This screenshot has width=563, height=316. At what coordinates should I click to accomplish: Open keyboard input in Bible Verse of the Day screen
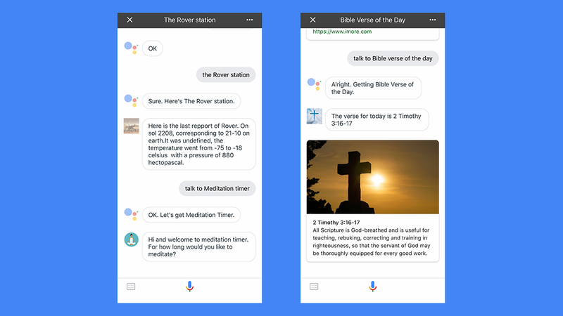click(x=314, y=287)
